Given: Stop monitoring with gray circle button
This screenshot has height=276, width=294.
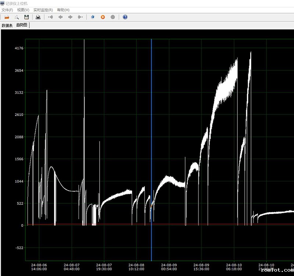Looking at the screenshot, I should [113, 17].
